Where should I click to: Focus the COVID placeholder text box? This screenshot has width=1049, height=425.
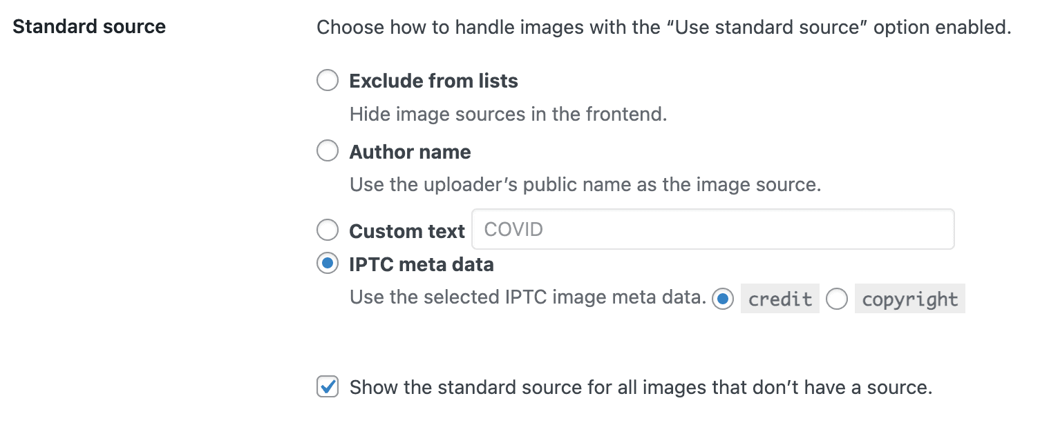(x=712, y=229)
